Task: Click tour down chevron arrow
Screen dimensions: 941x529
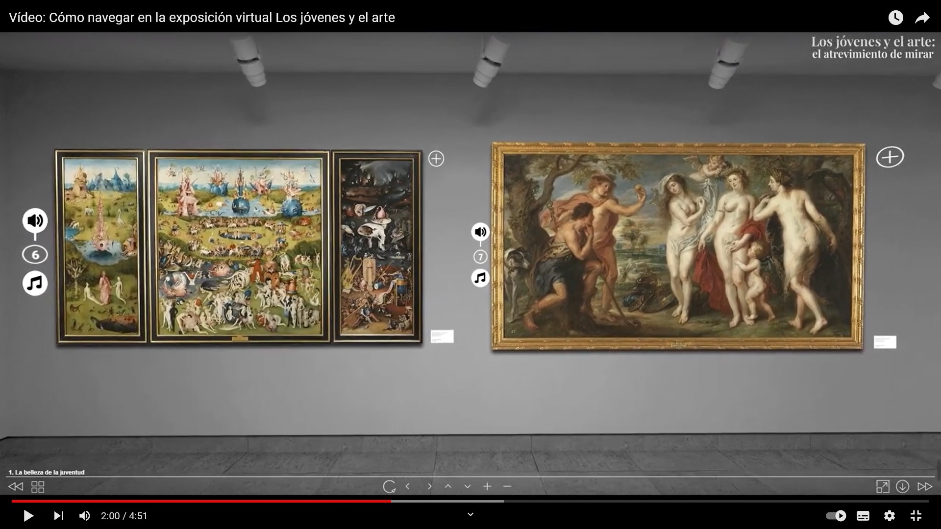Action: 468,486
